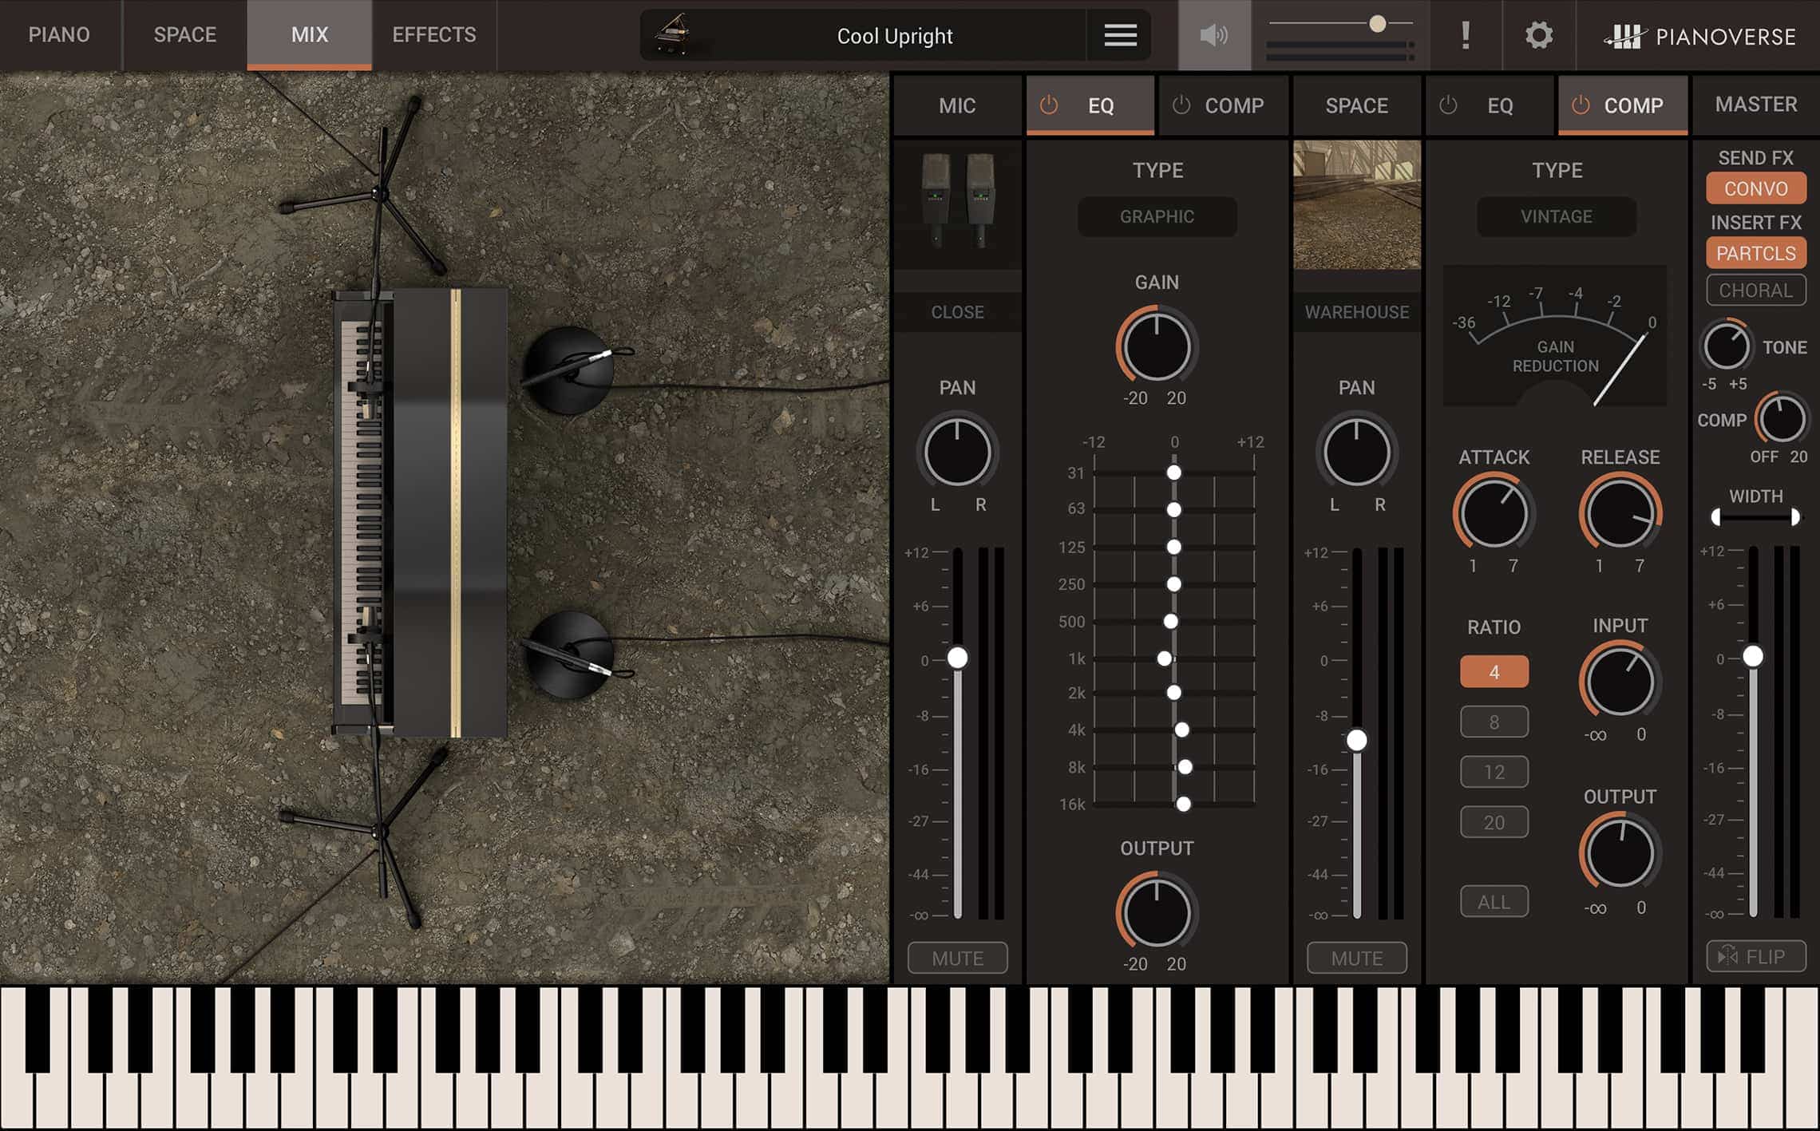The width and height of the screenshot is (1820, 1131).
Task: Click the Pianoverse logo
Action: coord(1700,36)
